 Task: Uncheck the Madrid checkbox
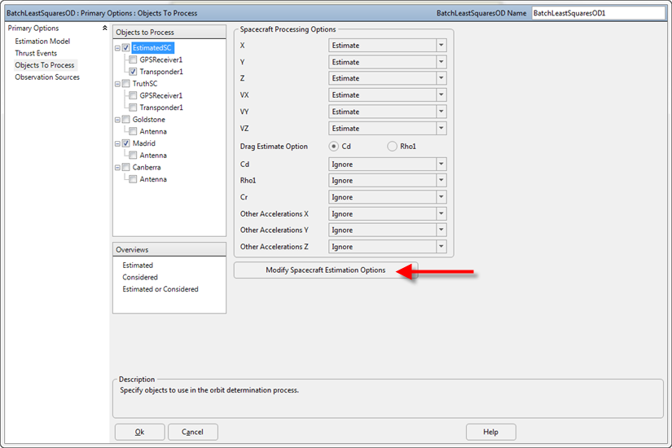(x=125, y=143)
